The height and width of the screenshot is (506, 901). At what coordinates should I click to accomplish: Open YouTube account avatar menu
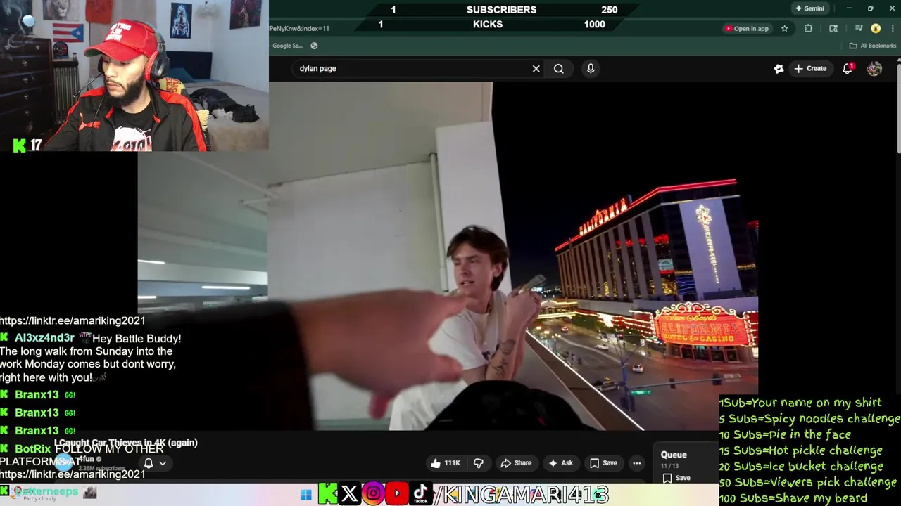874,69
